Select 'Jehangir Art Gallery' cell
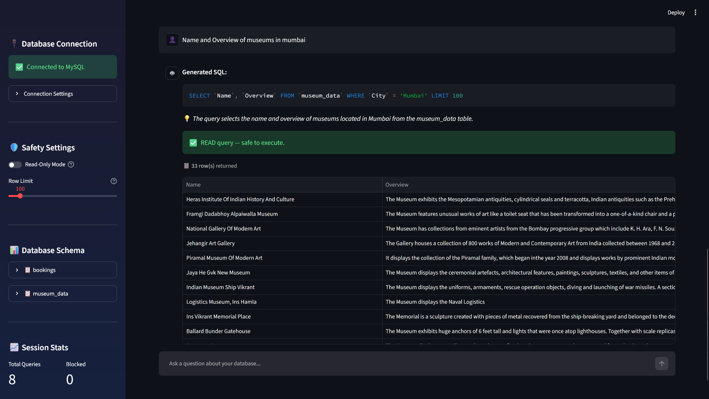709x399 pixels. tap(282, 243)
